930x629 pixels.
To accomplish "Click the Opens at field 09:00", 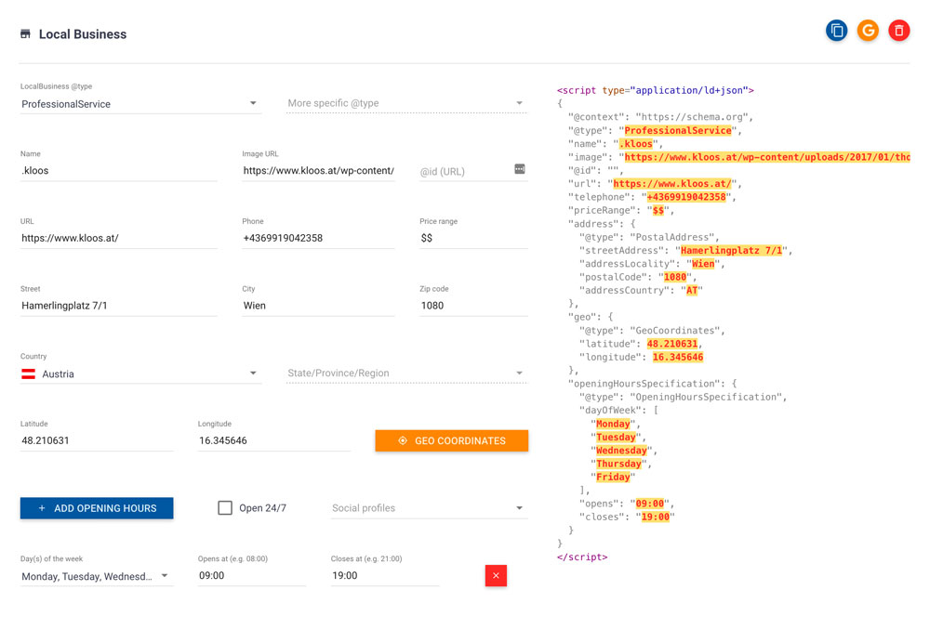I will [x=252, y=576].
